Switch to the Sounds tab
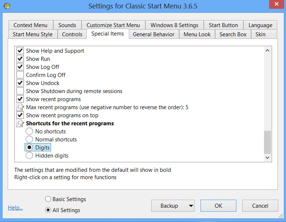 (67, 25)
